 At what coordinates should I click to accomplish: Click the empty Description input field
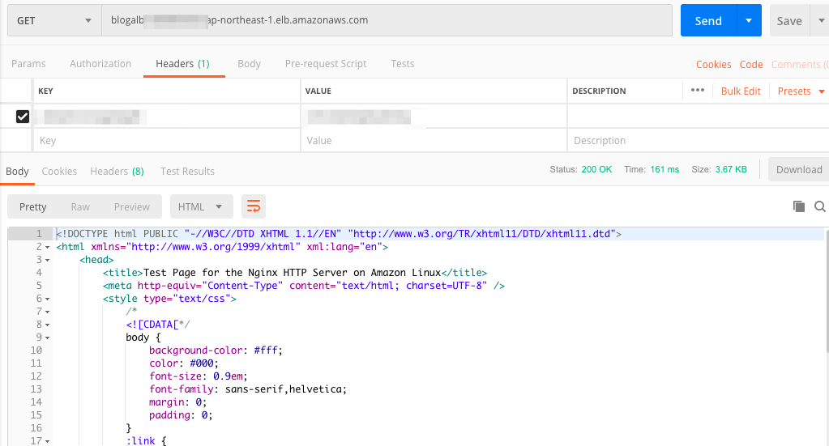click(x=698, y=140)
